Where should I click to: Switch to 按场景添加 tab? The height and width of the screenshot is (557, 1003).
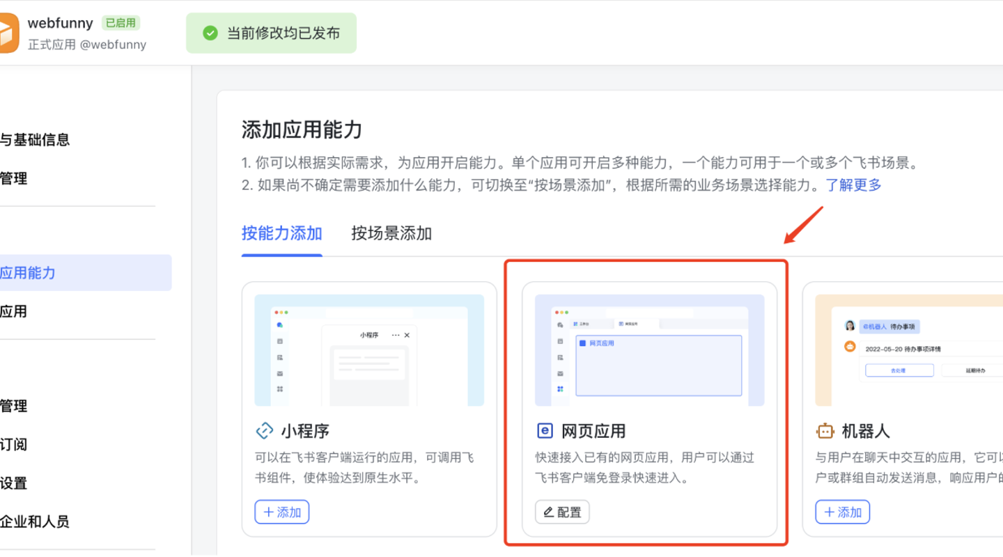tap(391, 233)
